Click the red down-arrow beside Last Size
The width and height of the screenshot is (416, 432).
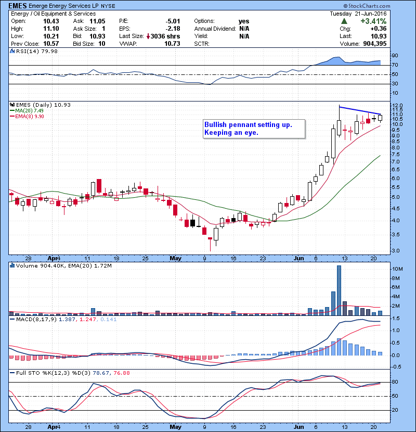tap(148, 36)
